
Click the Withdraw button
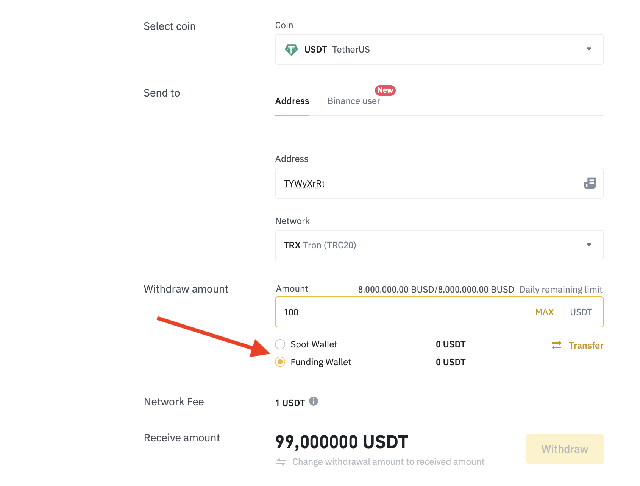[x=564, y=449]
